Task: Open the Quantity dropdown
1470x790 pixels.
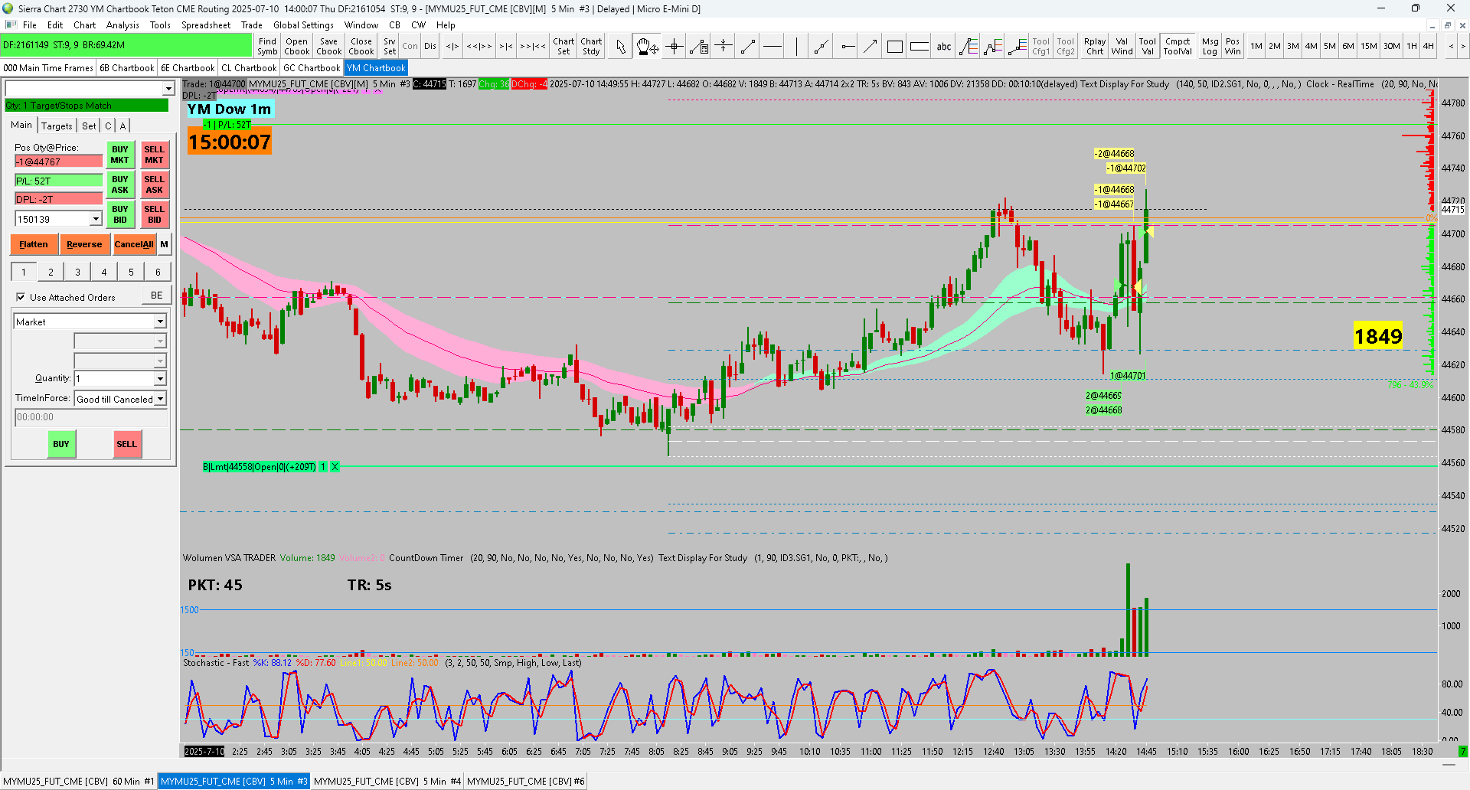Action: 160,379
